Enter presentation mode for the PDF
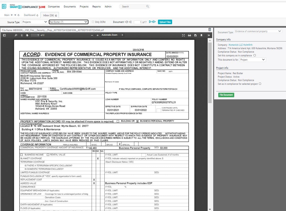This screenshot has height=211, width=286. [x=183, y=35]
